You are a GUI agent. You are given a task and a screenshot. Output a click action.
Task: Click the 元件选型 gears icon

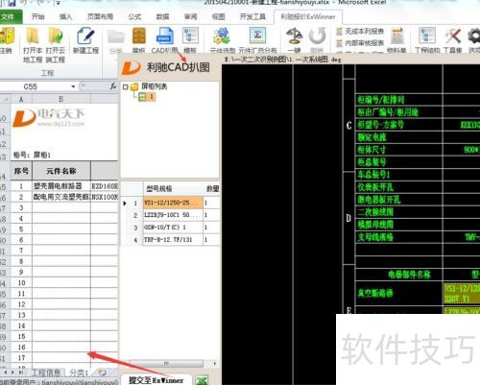[x=222, y=36]
